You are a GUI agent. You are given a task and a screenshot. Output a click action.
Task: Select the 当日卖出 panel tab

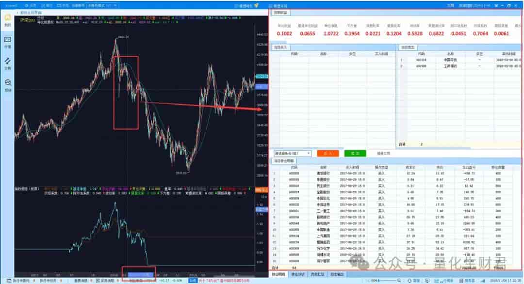point(407,47)
